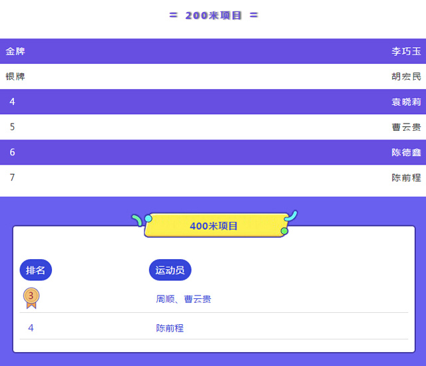This screenshot has width=426, height=366.
Task: Click 陈前程 in the 400米 table
Action: (x=170, y=328)
